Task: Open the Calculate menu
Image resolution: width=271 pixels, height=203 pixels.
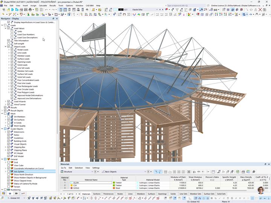Action: coord(43,6)
